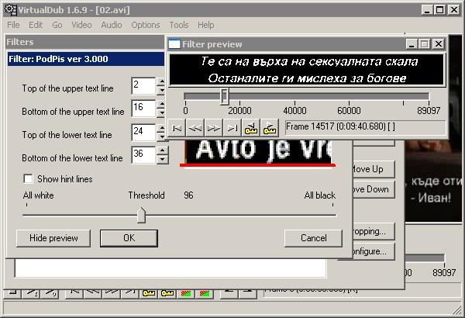
Task: Open the Options menu
Action: [x=146, y=25]
